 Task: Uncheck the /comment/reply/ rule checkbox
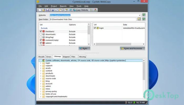point(41,40)
